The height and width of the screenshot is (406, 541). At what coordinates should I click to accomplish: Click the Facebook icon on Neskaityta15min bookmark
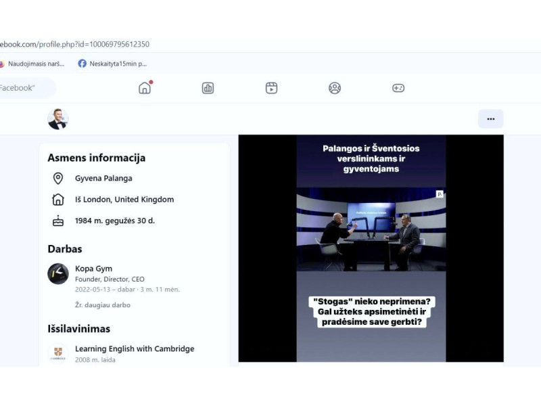pyautogui.click(x=82, y=64)
